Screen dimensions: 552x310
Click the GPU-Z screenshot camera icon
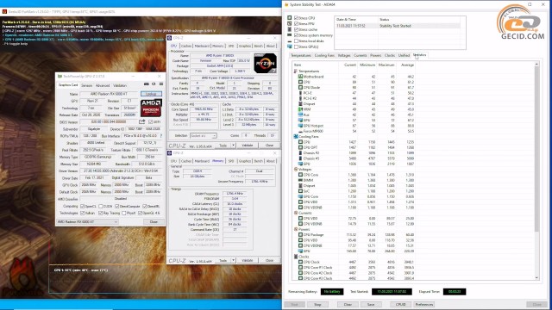146,84
